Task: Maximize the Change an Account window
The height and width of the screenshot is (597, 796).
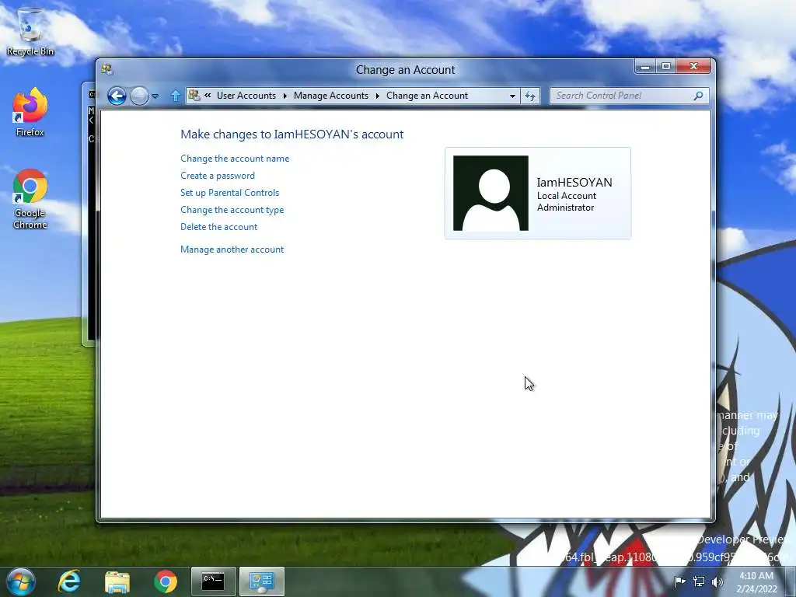Action: click(666, 66)
